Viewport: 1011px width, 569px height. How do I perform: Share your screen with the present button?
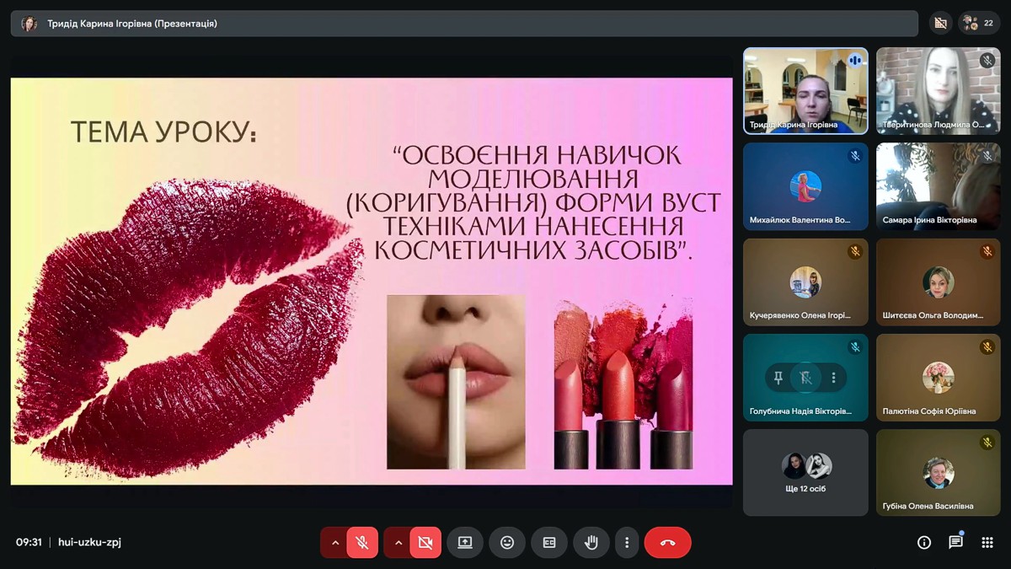[464, 543]
